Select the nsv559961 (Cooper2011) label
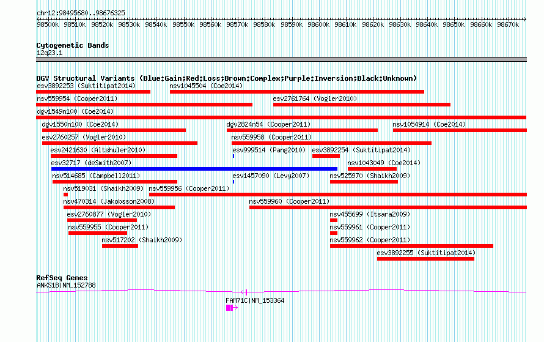Viewport: 544px width, 342px height. coord(370,227)
